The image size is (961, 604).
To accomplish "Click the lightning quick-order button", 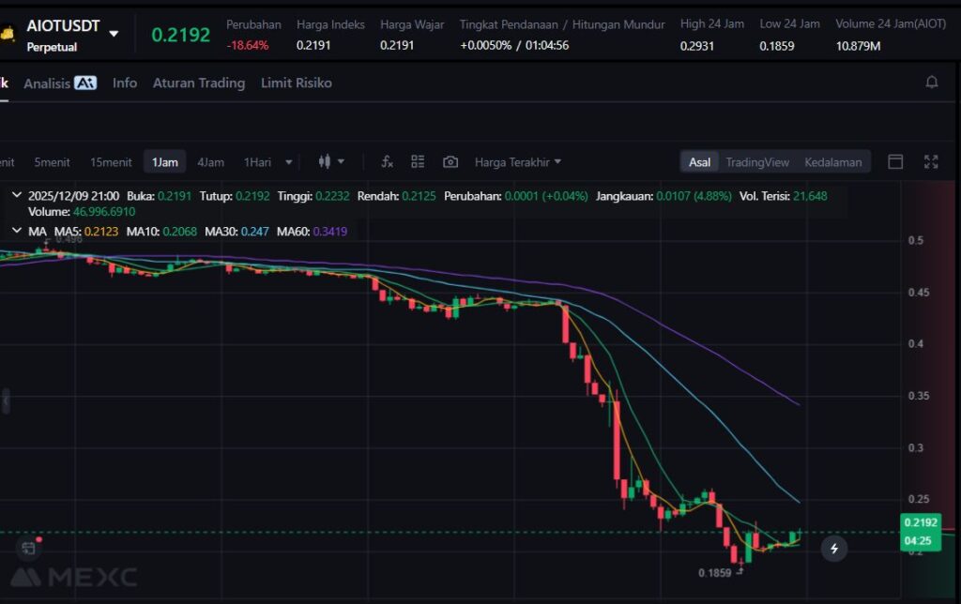I will [834, 549].
